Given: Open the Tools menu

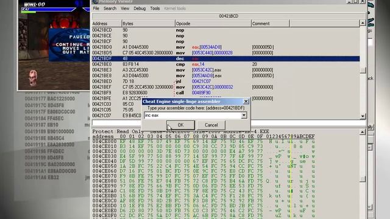Looking at the screenshot, I should point(155,9).
